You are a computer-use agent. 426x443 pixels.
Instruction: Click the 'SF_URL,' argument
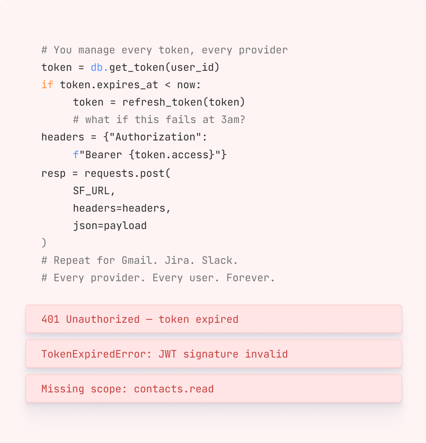click(x=94, y=191)
